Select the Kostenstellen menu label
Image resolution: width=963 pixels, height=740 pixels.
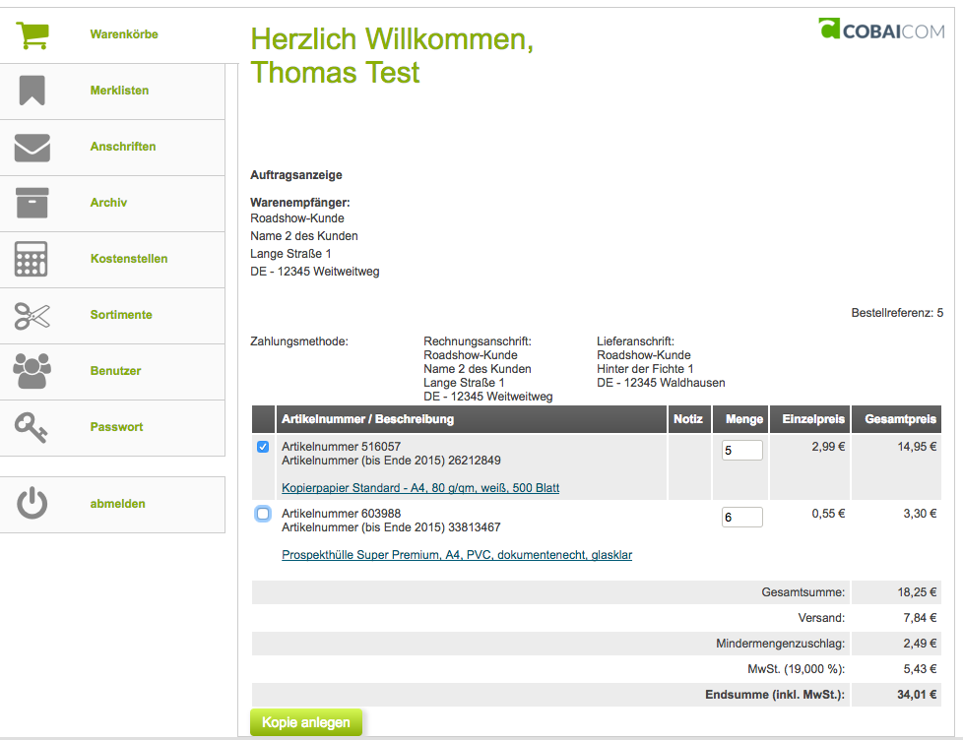point(129,259)
